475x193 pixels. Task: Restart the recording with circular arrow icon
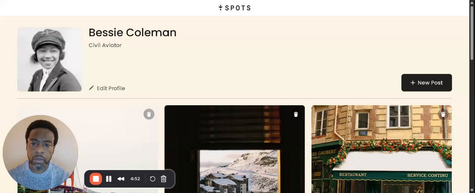(x=153, y=179)
